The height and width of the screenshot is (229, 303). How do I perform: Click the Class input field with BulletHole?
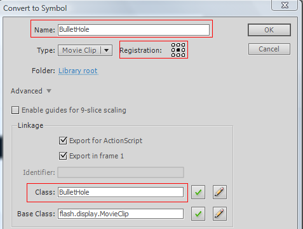click(121, 192)
